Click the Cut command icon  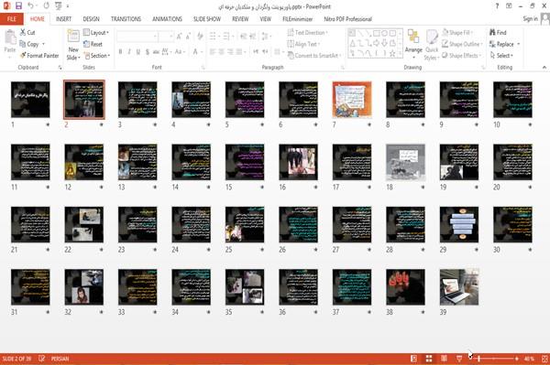23,32
